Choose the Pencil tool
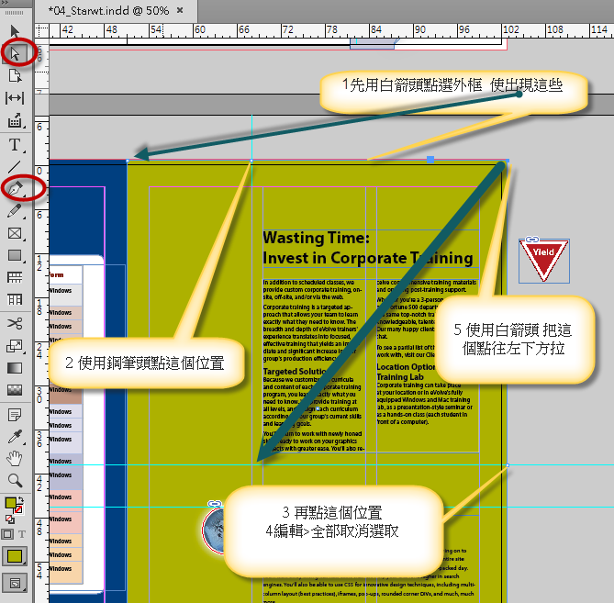Screen dimensions: 614x603 tap(15, 211)
